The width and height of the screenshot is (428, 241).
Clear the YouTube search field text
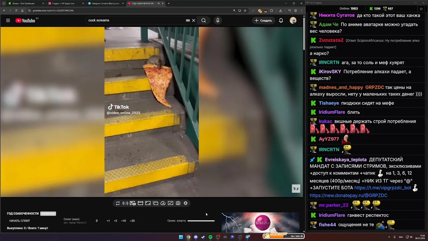pos(194,20)
